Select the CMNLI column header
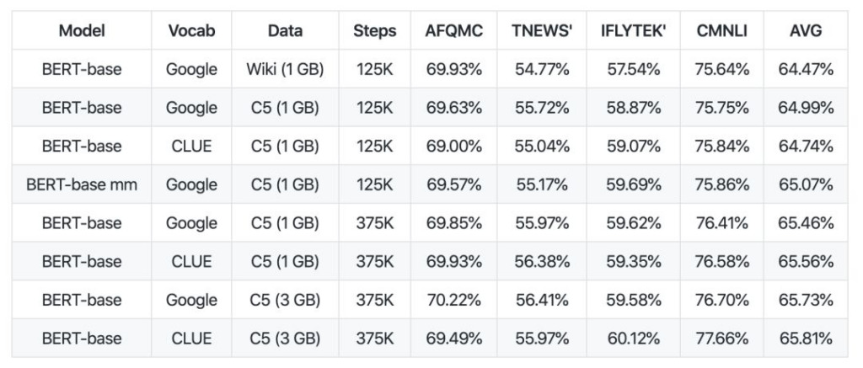 click(x=723, y=31)
